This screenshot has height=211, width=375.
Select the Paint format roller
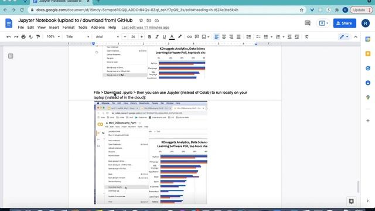[38, 37]
